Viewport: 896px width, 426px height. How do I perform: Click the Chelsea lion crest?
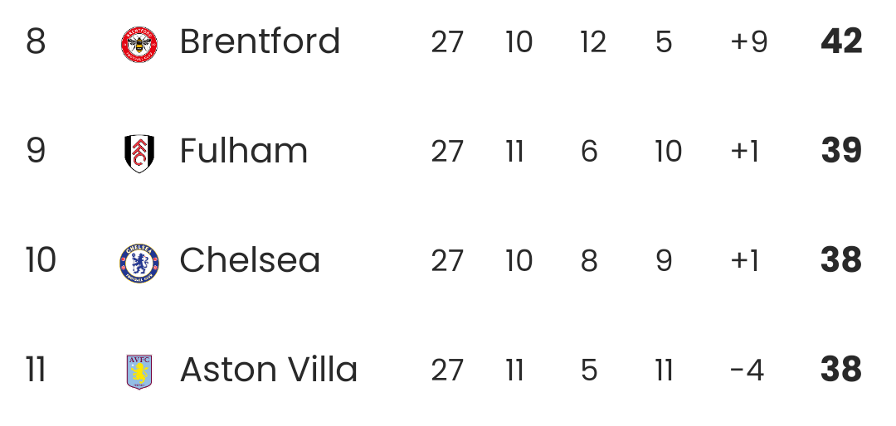[139, 263]
